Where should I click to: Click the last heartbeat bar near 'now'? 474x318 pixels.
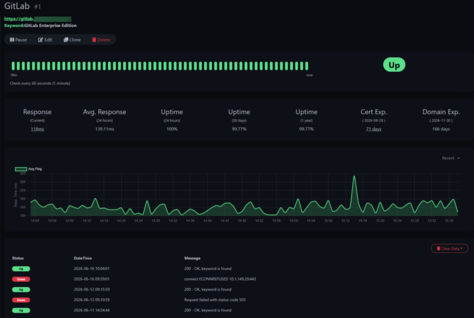point(307,66)
